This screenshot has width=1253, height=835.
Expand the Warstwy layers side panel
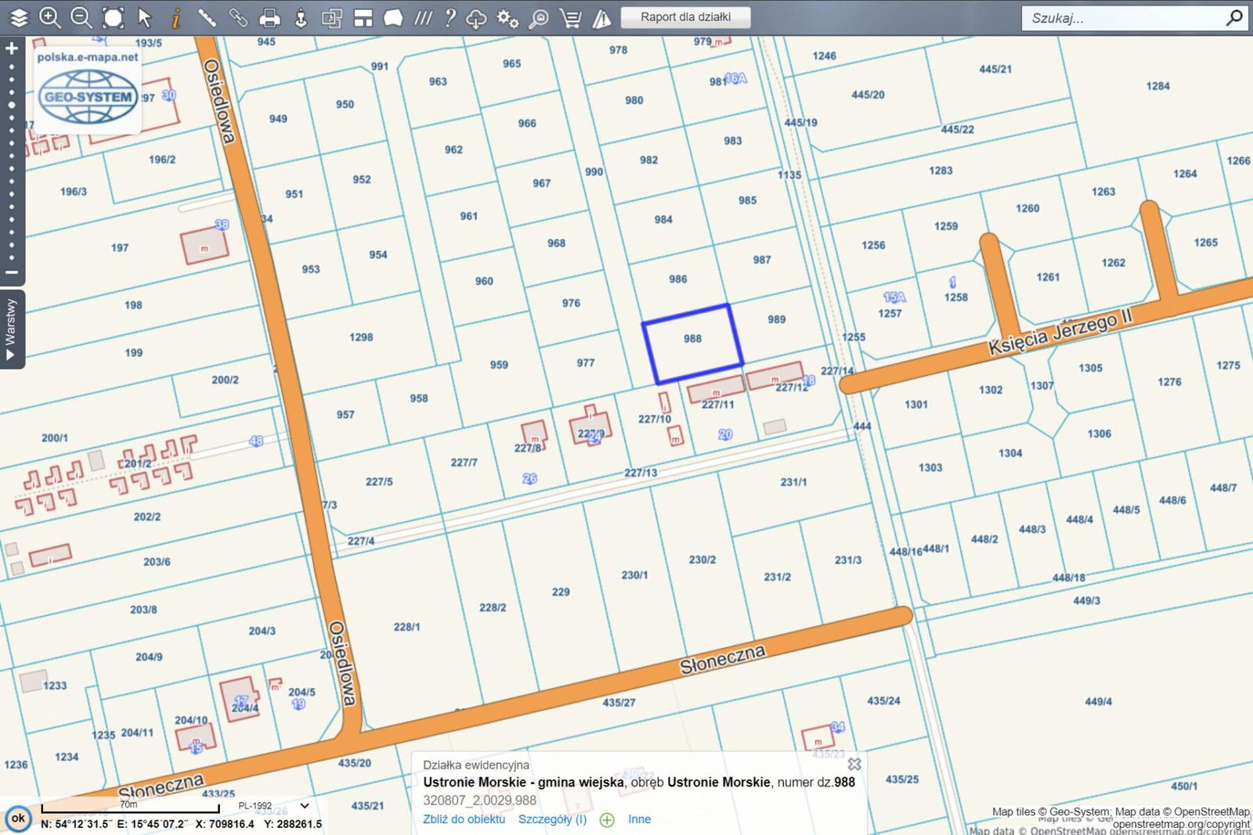pos(11,329)
